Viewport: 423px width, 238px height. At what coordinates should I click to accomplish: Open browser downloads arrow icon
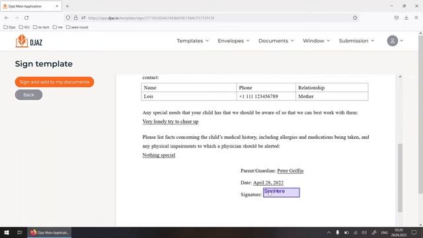pyautogui.click(x=406, y=18)
